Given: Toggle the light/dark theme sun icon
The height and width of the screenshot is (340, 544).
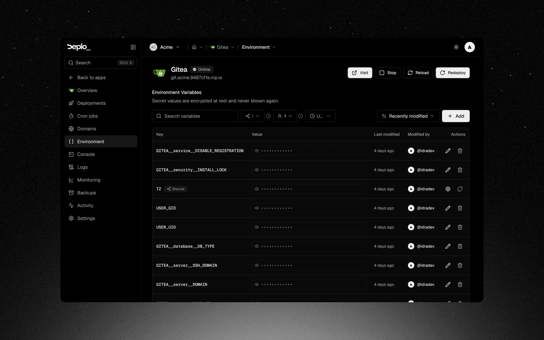Looking at the screenshot, I should (456, 47).
